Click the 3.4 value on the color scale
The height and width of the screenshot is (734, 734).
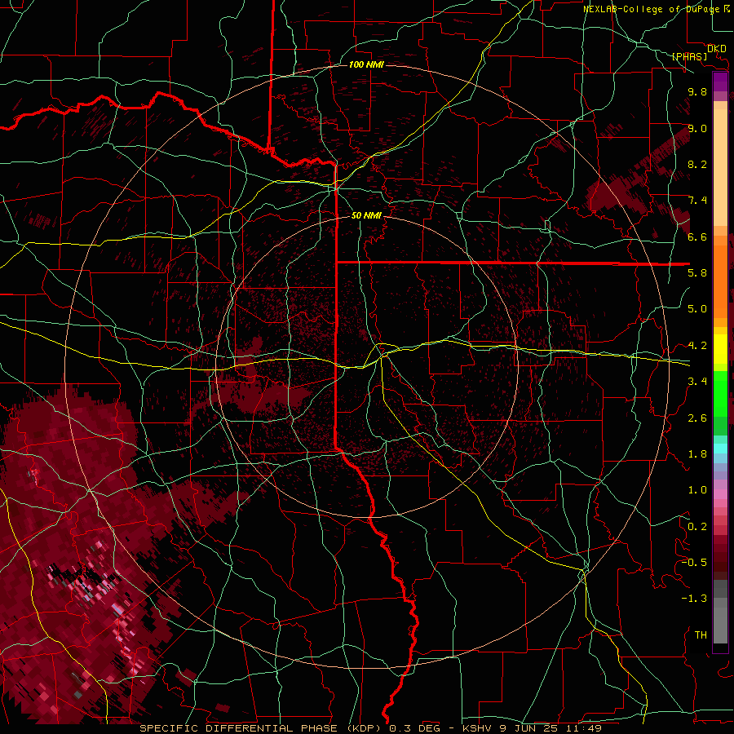click(697, 382)
